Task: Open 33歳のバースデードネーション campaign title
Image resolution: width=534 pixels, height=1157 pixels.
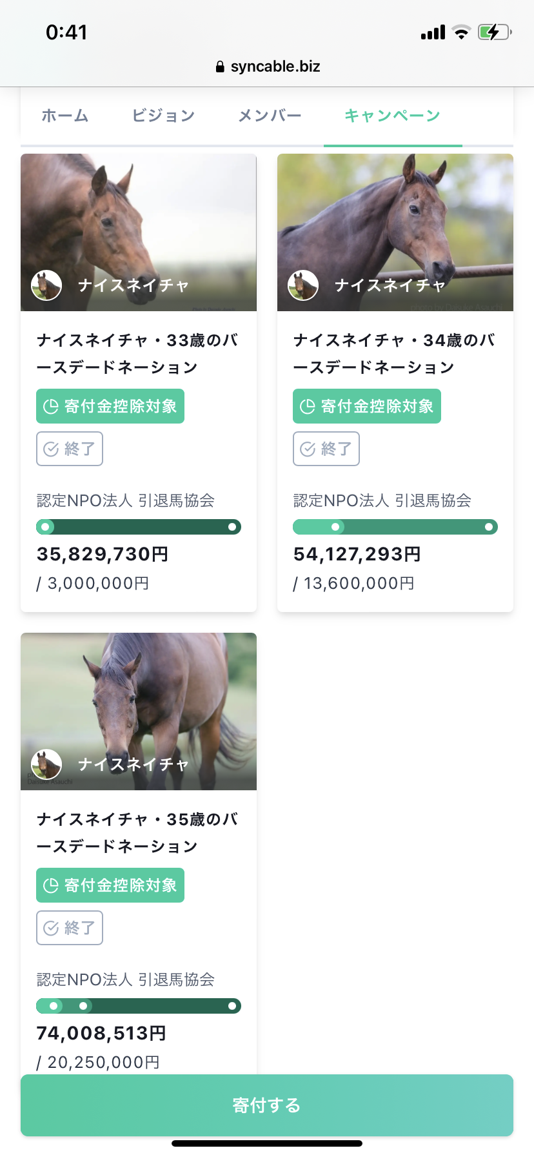Action: click(137, 354)
